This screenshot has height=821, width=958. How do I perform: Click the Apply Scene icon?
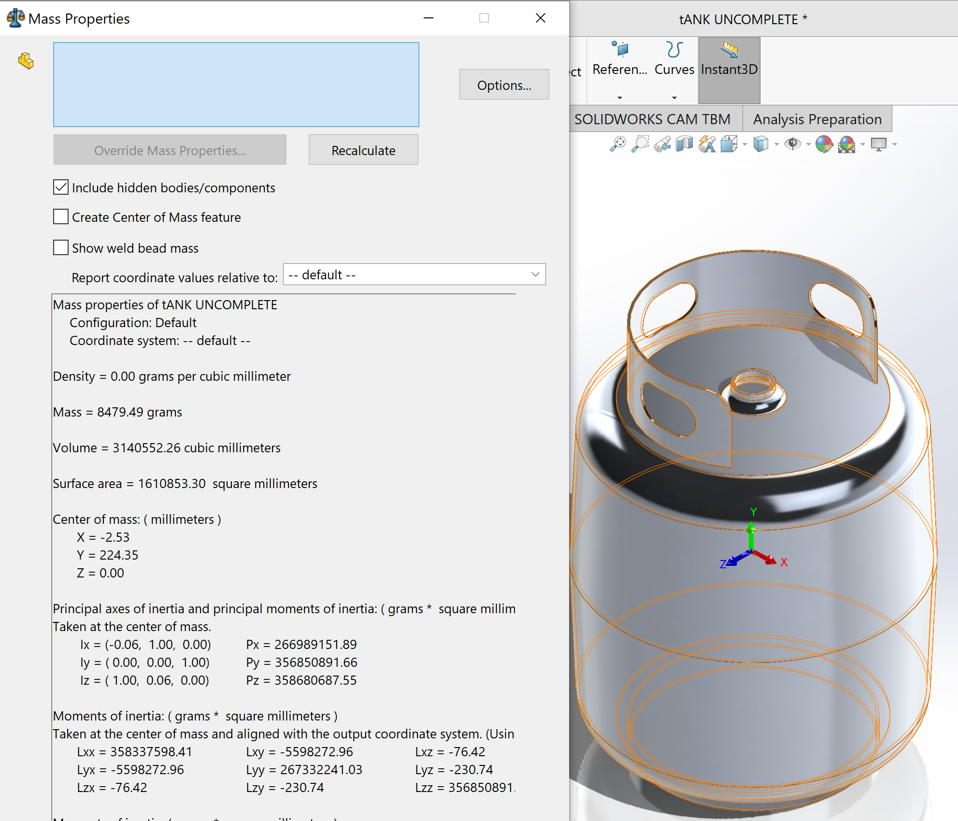click(846, 144)
